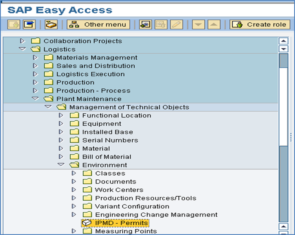Click Add to Favorites icon
Screen dimensions: 295x235
pyautogui.click(x=145, y=25)
